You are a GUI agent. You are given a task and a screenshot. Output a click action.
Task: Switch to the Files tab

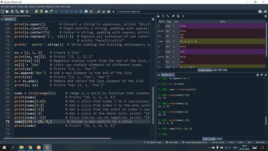coord(225,70)
